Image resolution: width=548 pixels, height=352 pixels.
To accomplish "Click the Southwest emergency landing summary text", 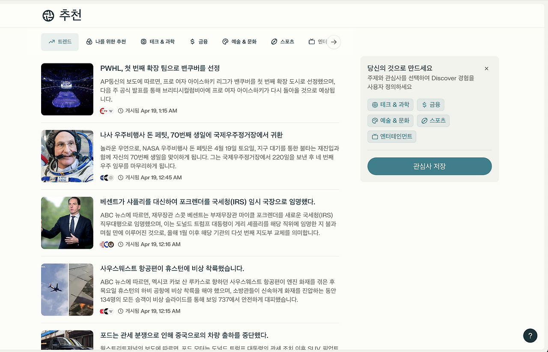I will tap(218, 291).
